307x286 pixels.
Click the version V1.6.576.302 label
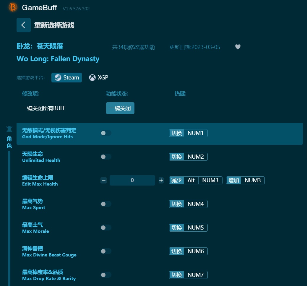(76, 9)
